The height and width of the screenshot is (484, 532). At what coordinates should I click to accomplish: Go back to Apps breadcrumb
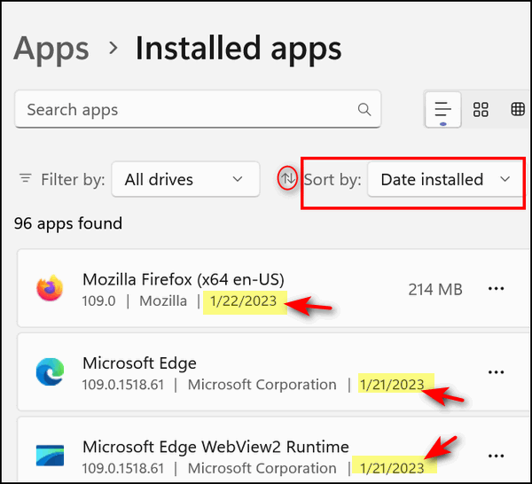(x=51, y=49)
